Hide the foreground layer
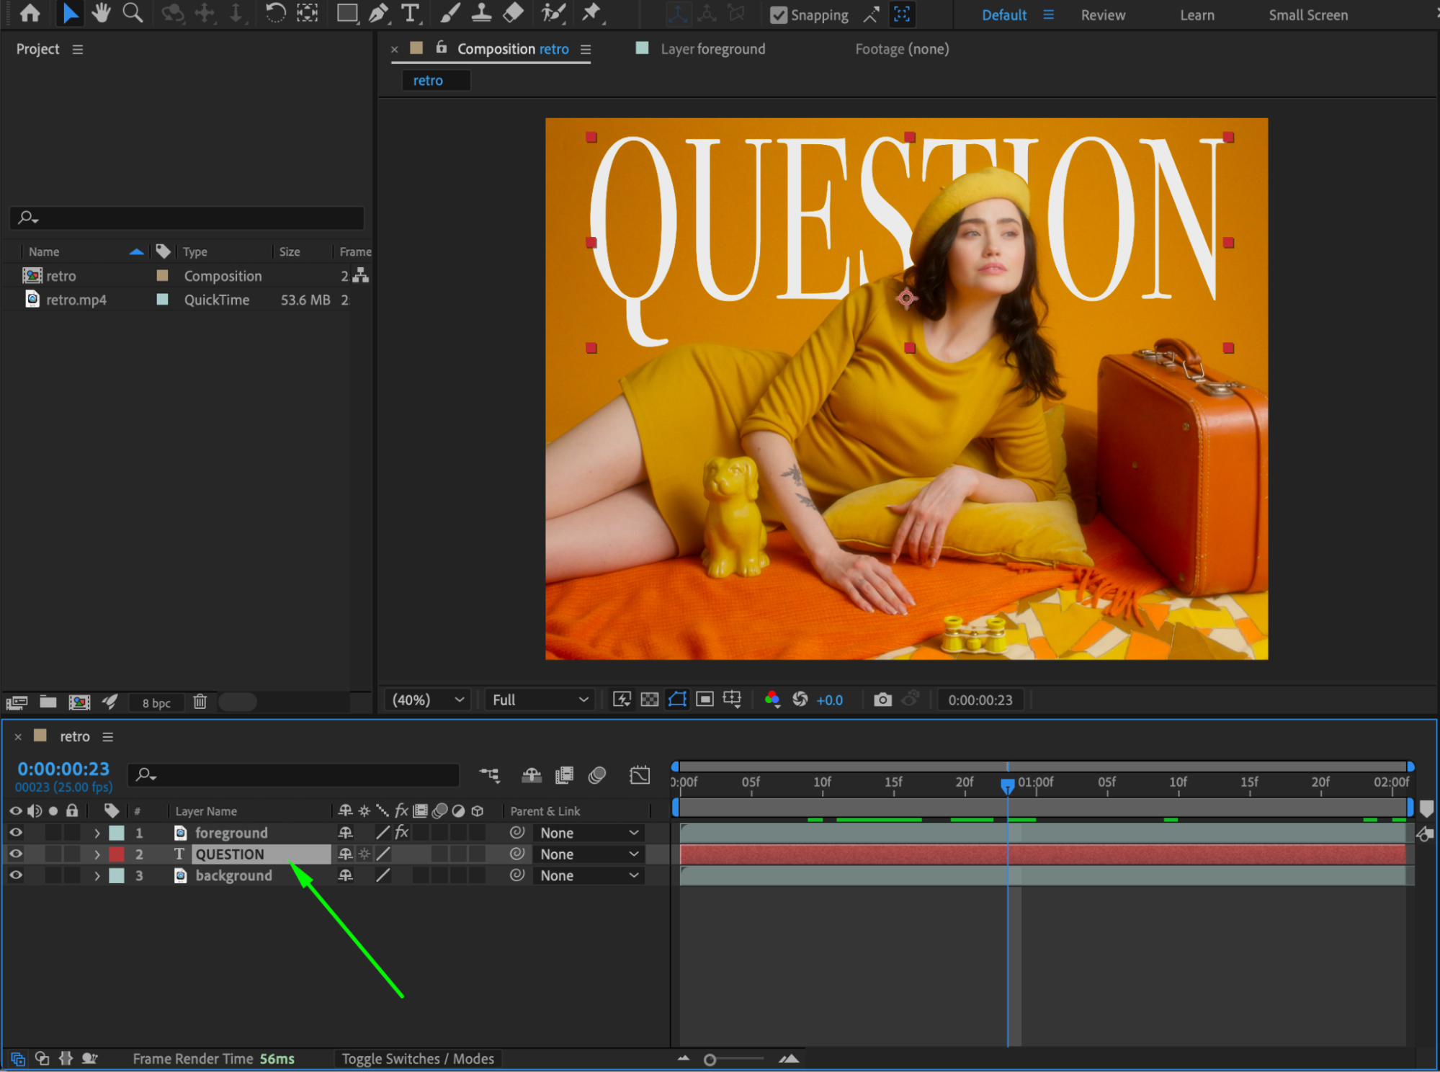 coord(16,833)
